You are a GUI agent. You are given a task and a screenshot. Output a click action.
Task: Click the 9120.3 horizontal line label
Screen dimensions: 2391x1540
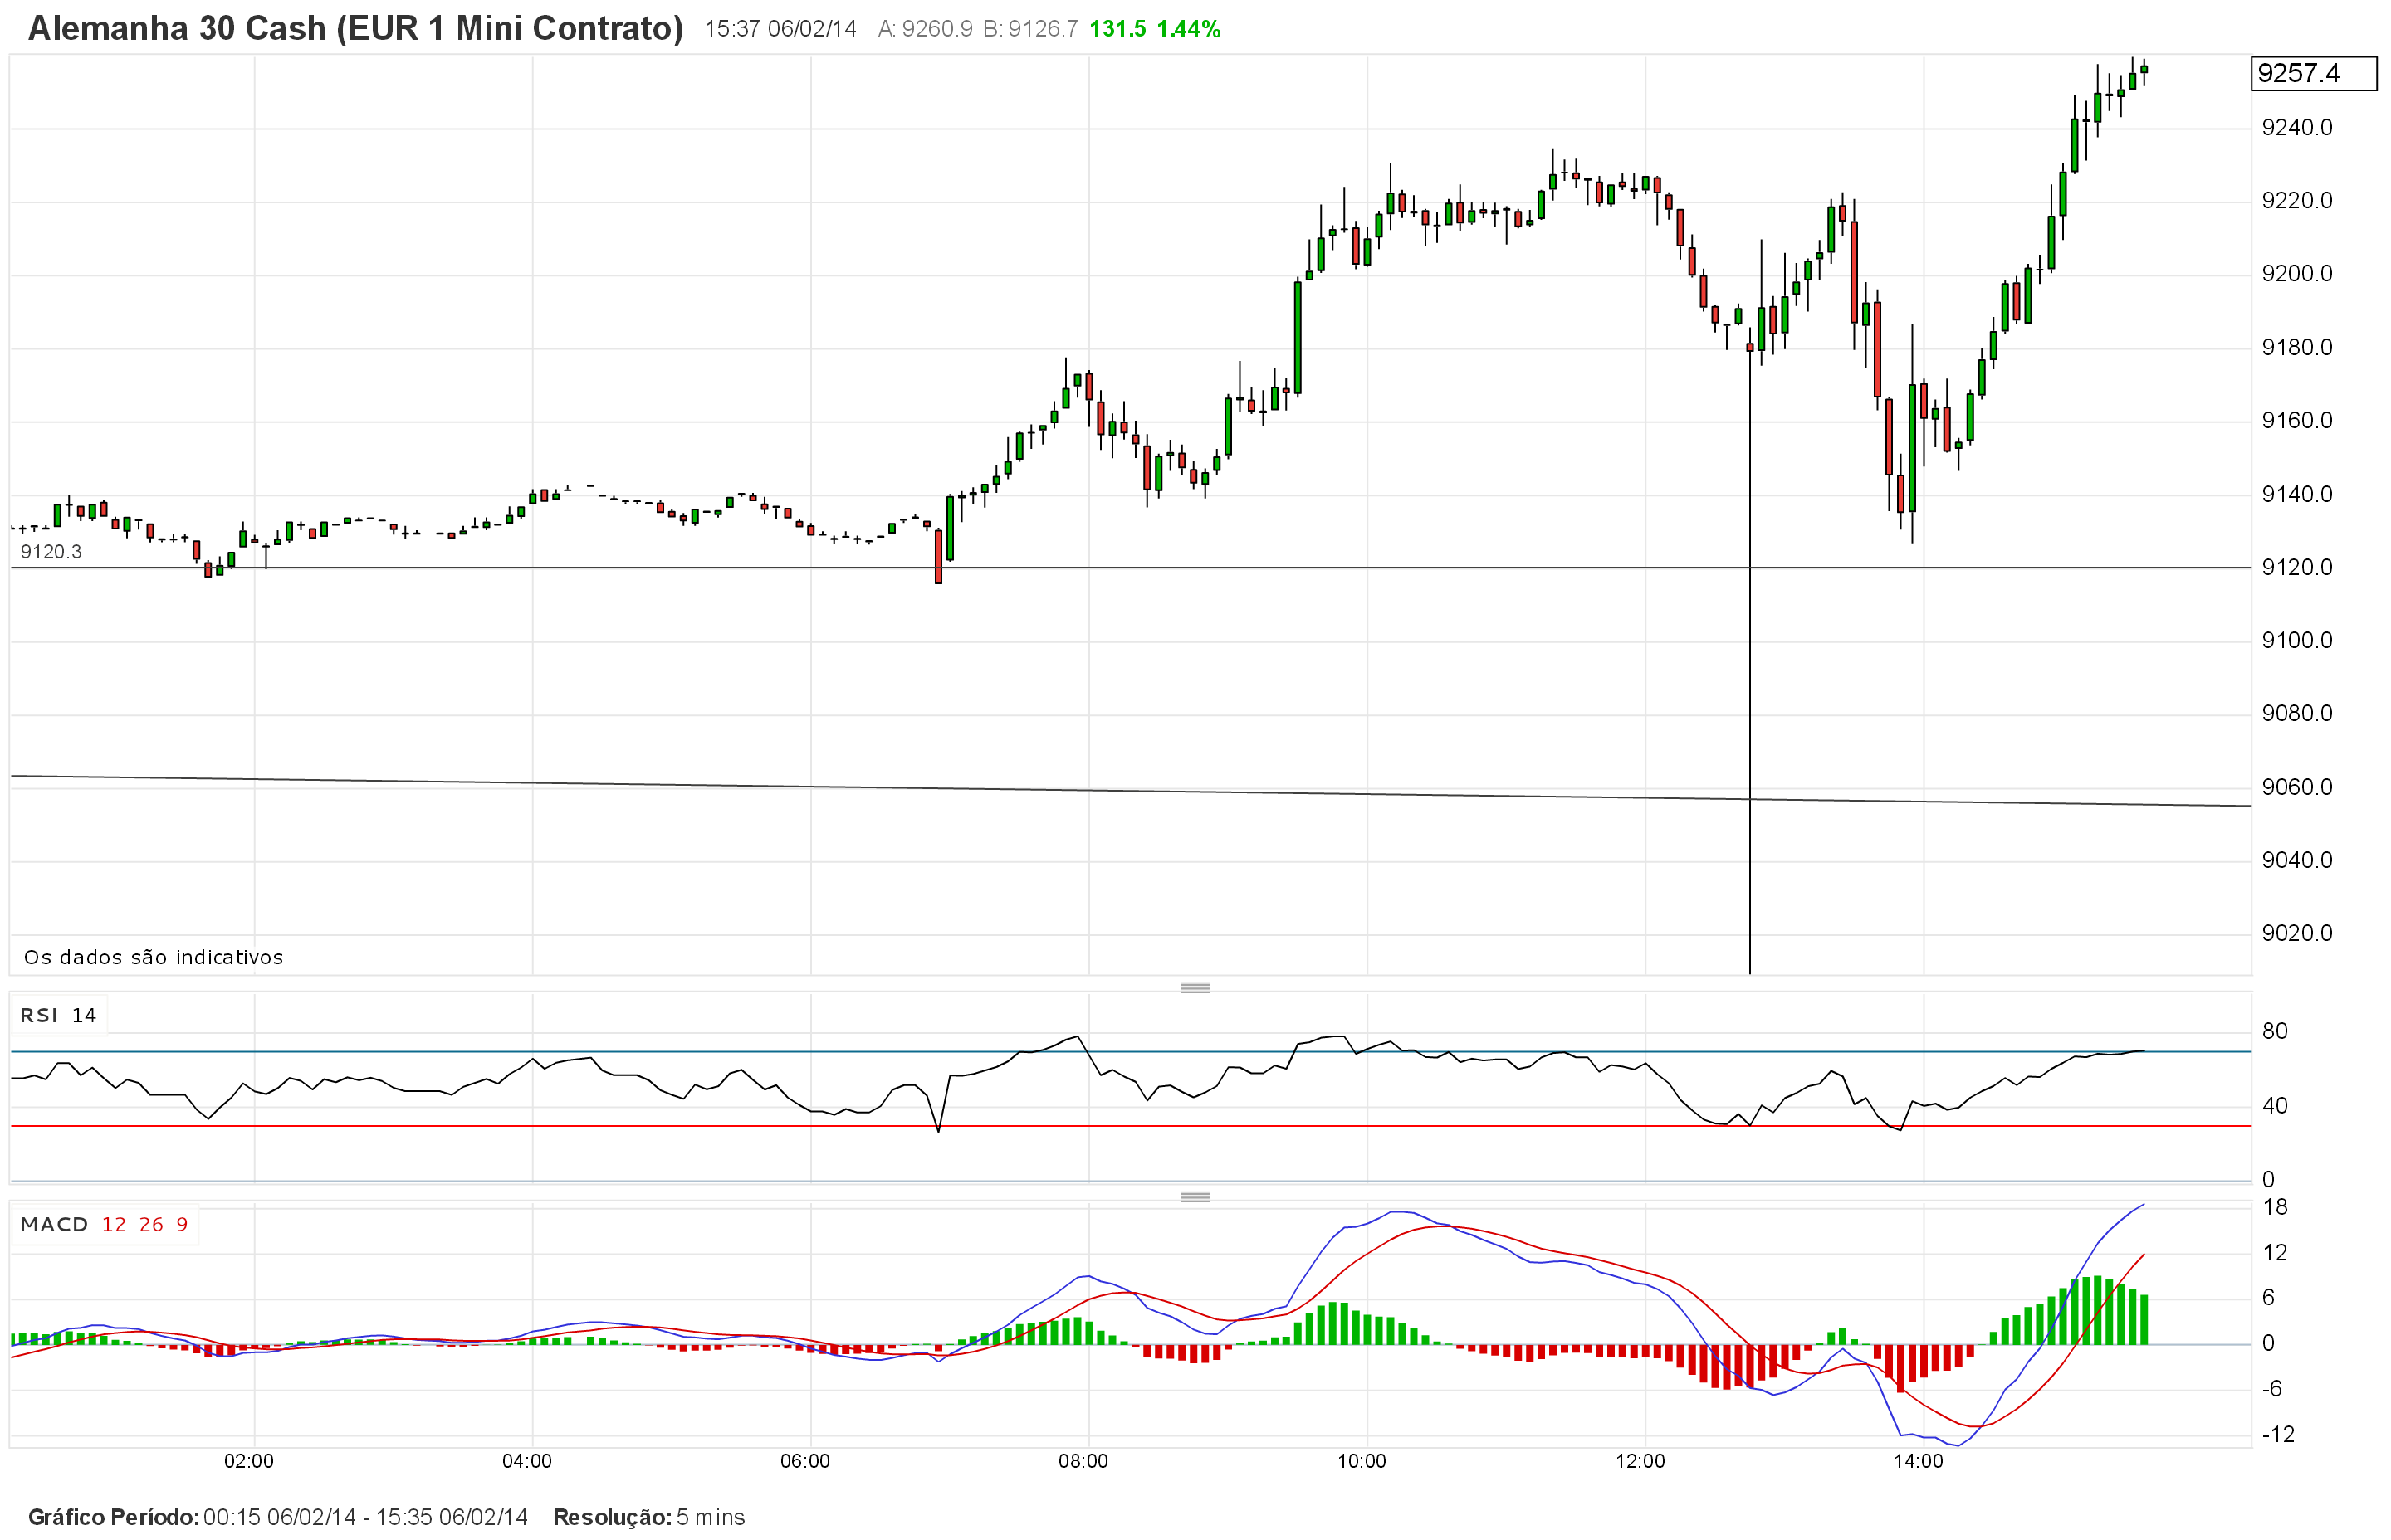[51, 552]
